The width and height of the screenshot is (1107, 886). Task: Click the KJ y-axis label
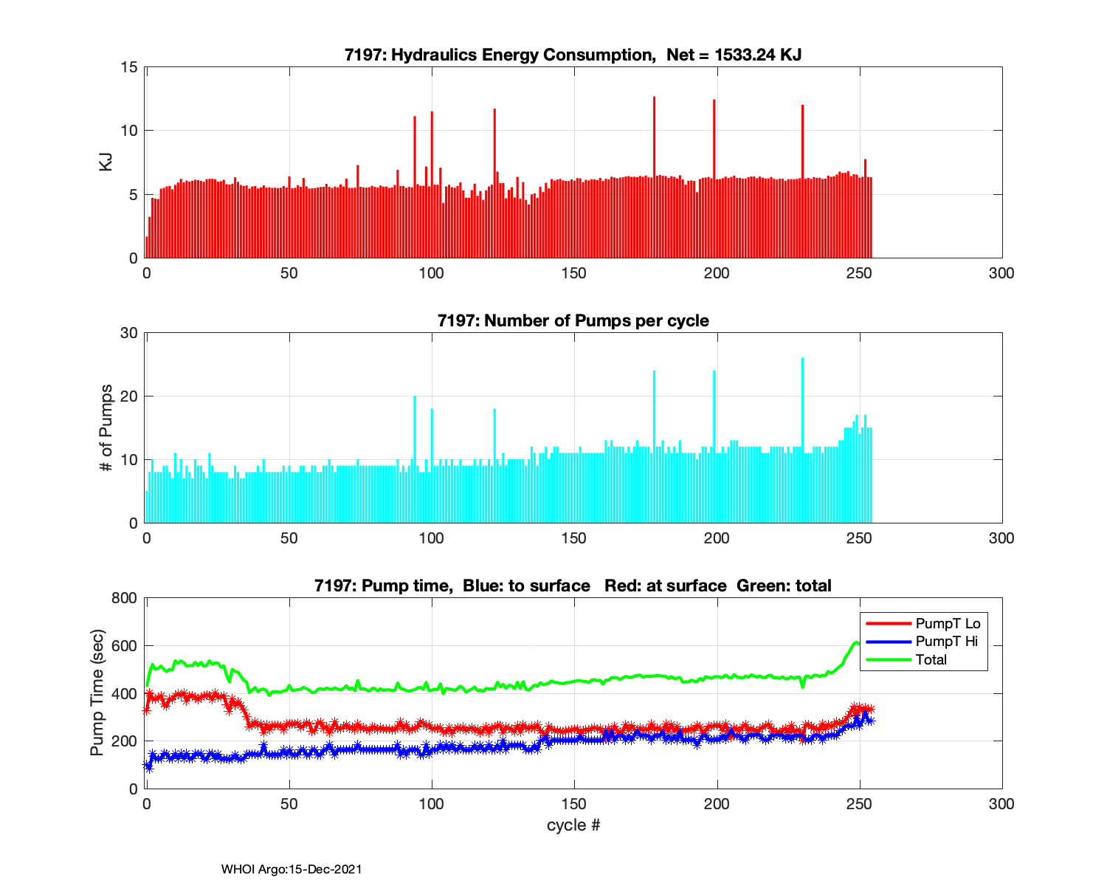click(106, 162)
